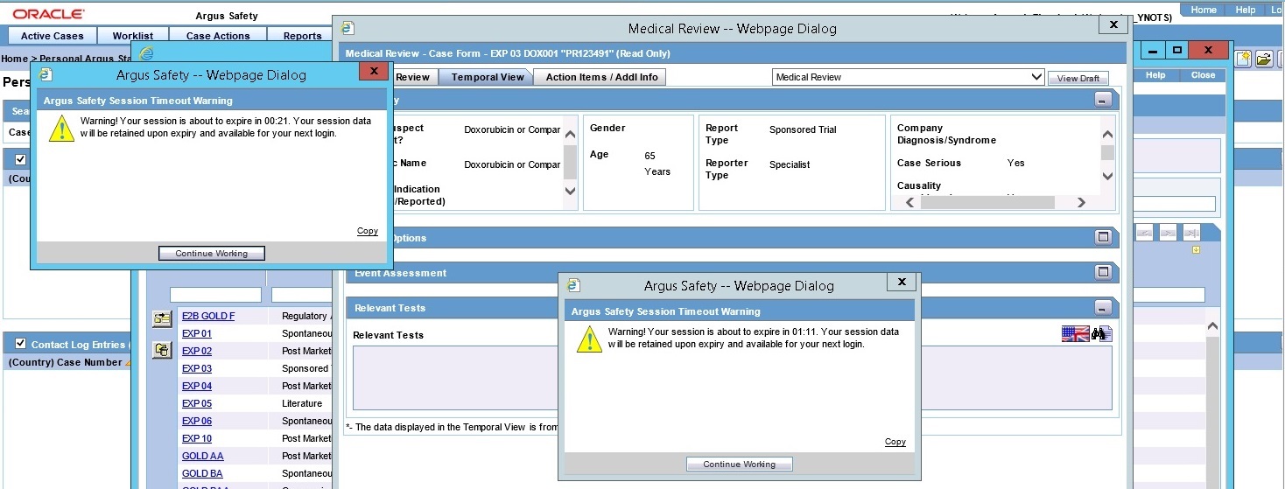Open case link GOLD BA
The image size is (1285, 489).
point(202,473)
